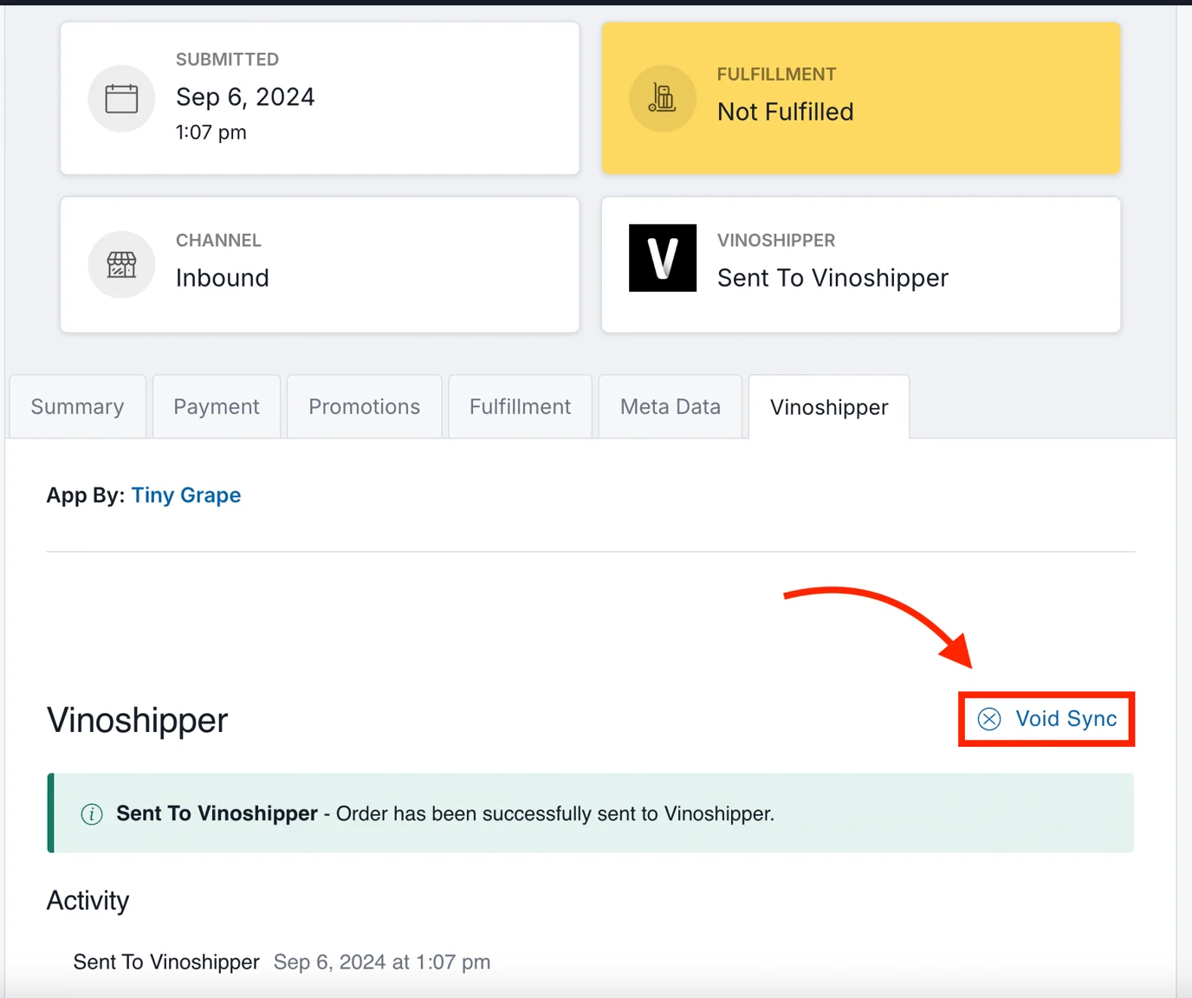Click the calendar icon in Submitted card
This screenshot has height=998, width=1192.
[121, 99]
